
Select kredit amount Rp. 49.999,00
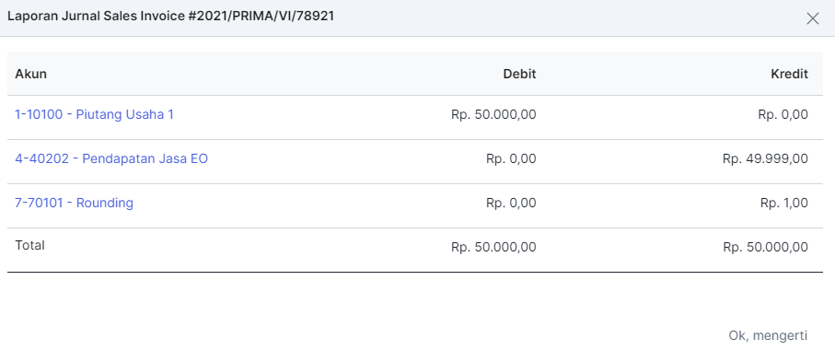click(765, 158)
